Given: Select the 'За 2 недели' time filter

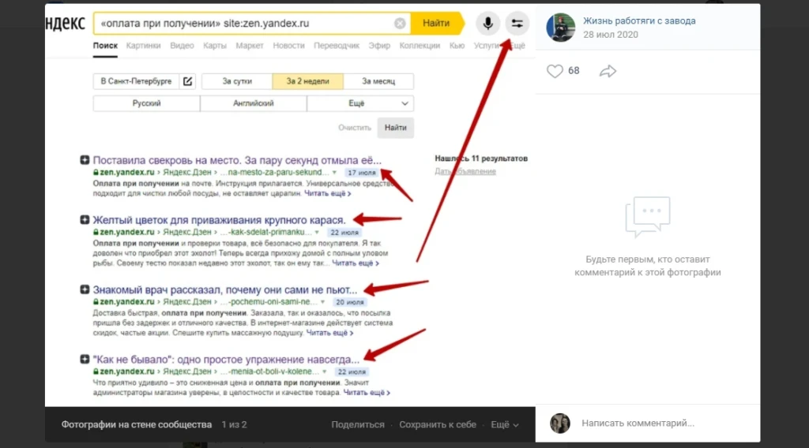Looking at the screenshot, I should click(307, 81).
